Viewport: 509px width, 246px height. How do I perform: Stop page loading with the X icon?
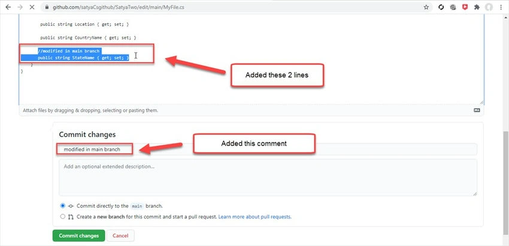pos(32,7)
